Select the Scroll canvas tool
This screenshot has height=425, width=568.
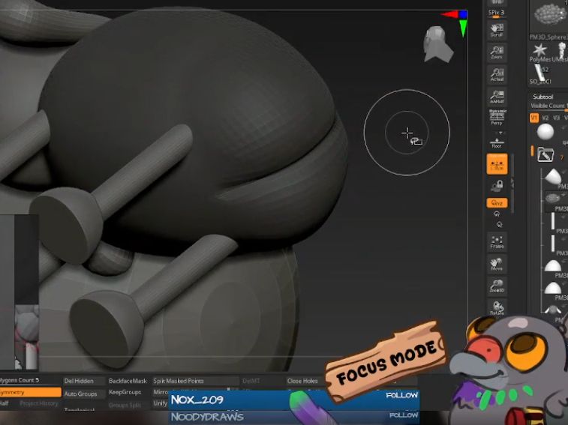click(497, 30)
